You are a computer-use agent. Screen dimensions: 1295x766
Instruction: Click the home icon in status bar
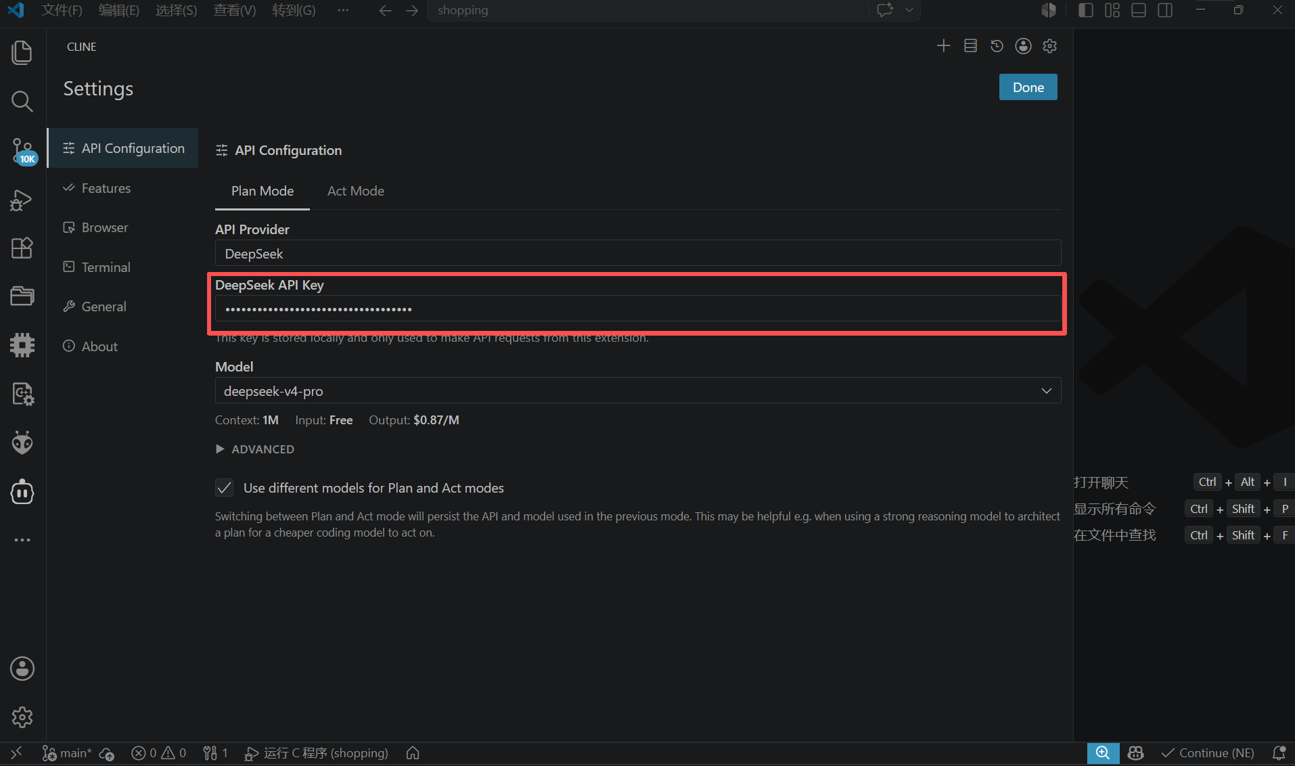(x=413, y=753)
